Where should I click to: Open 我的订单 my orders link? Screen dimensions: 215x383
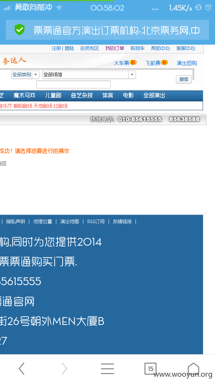coord(115,48)
